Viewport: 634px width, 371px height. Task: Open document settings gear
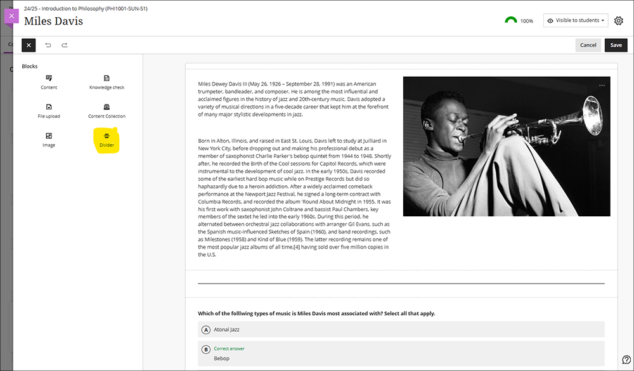619,21
